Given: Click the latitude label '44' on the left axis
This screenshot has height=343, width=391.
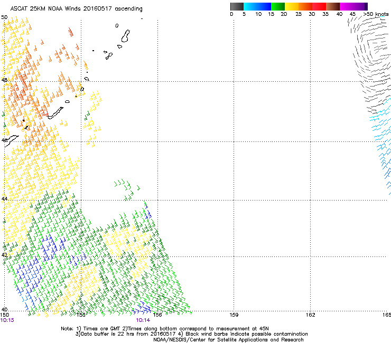Looking at the screenshot, I should pos(4,199).
